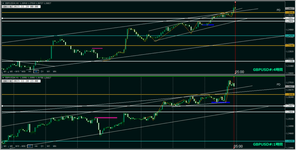Image resolution: width=296 pixels, height=150 pixels.
Task: Switch upper chart to M30 timeframe
Action: [x=24, y=71]
